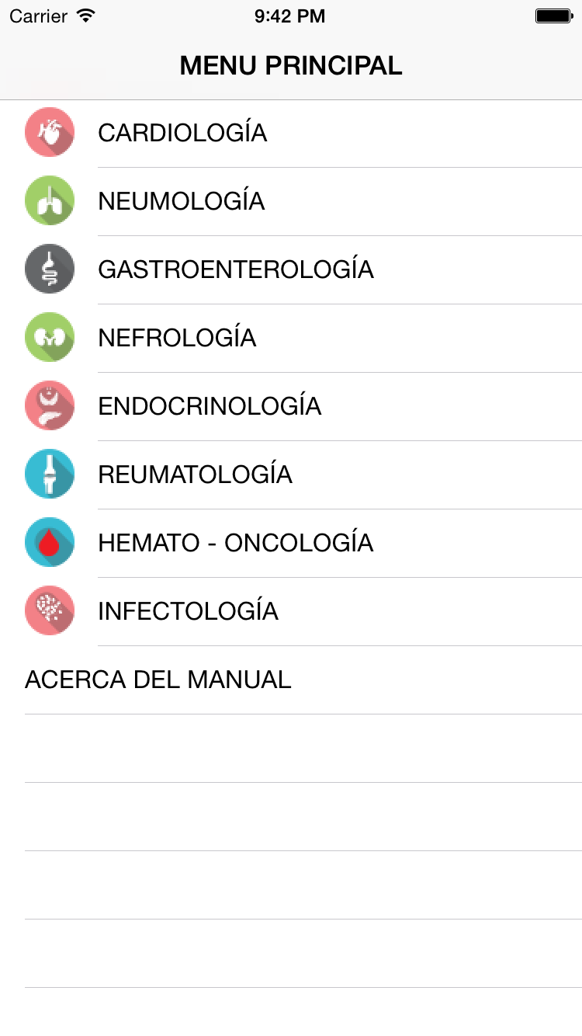
Task: Tap the green kidneys icon
Action: click(50, 338)
